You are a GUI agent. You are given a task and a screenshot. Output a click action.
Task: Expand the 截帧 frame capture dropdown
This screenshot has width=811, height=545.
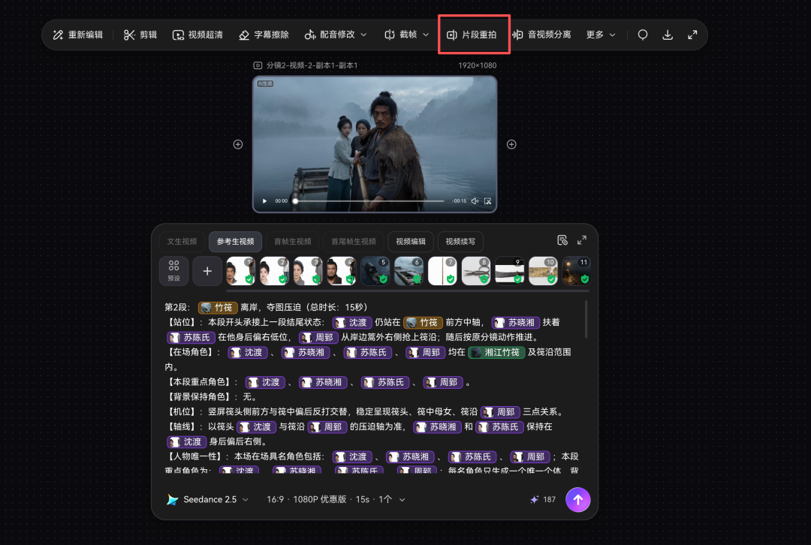[406, 35]
